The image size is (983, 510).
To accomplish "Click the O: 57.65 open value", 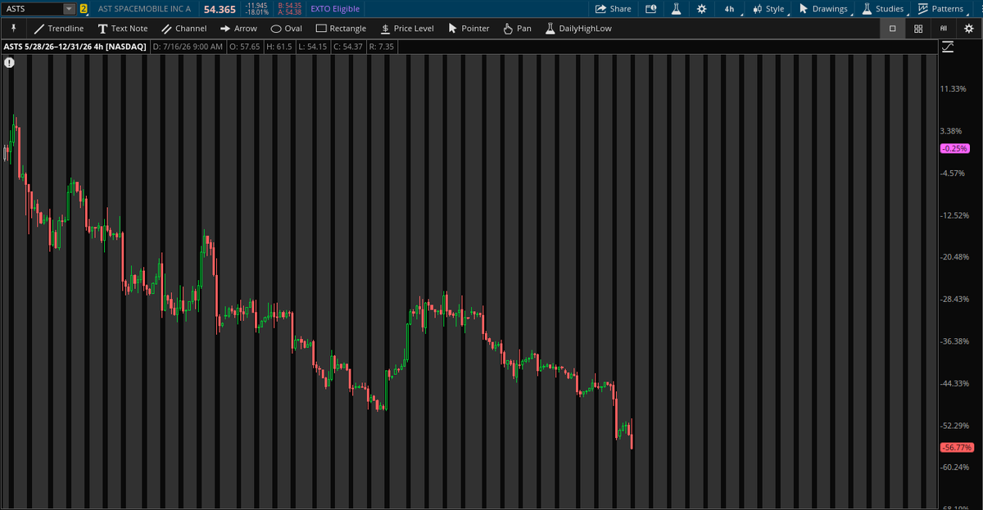I will click(245, 47).
